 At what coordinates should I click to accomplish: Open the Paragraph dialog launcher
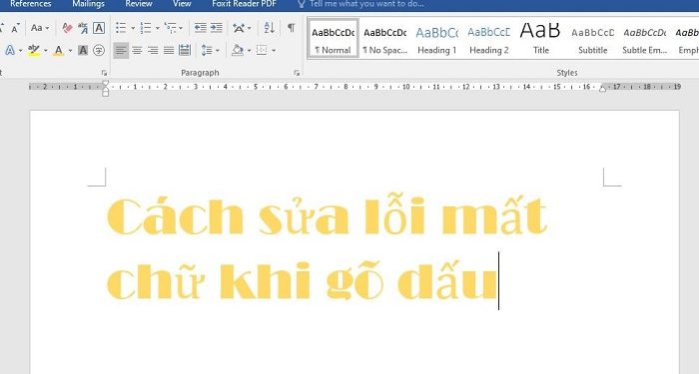click(297, 73)
